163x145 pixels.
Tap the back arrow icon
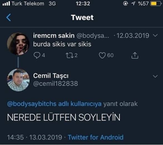(x=9, y=17)
